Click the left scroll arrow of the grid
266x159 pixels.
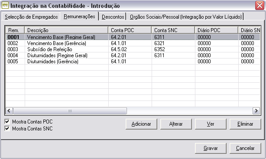click(x=9, y=111)
